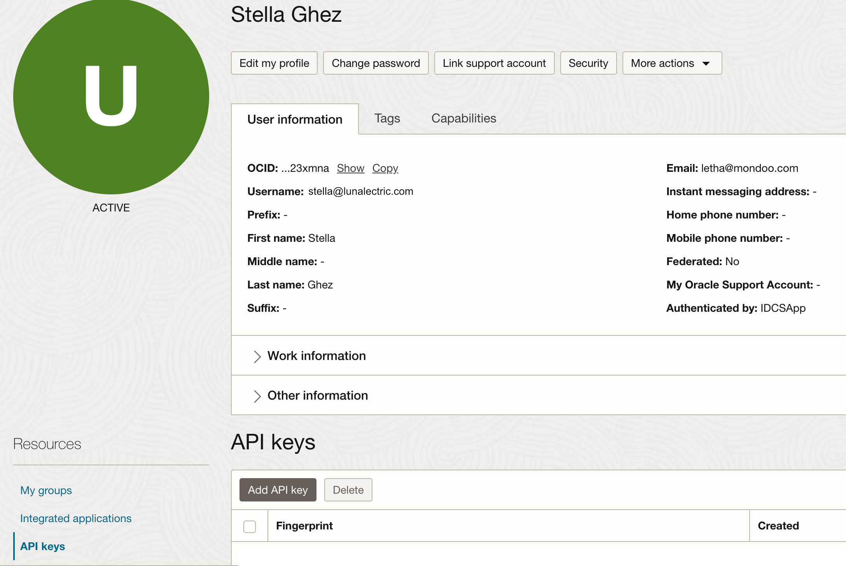
Task: Copy the OCID to clipboard
Action: tap(385, 168)
